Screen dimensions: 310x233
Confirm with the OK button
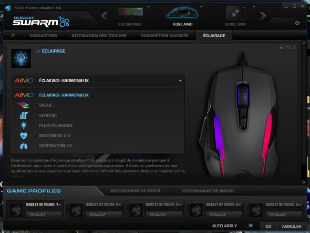tap(269, 226)
